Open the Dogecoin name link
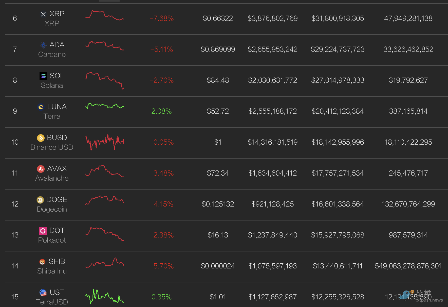The height and width of the screenshot is (307, 448). point(52,209)
